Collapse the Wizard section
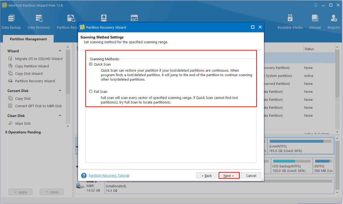The image size is (343, 204). 60,51
